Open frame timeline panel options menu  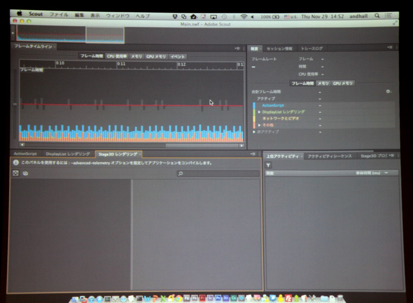click(237, 48)
